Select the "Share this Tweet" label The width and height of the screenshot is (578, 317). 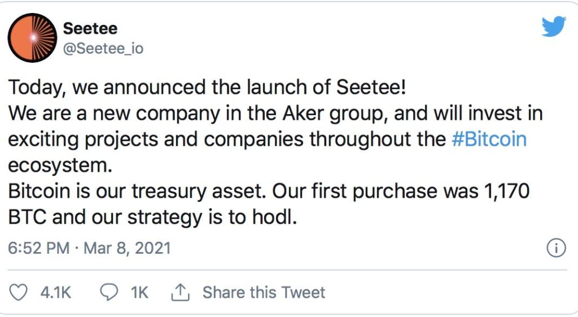point(264,292)
